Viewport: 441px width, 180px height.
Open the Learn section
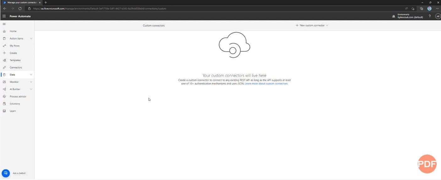[13, 111]
